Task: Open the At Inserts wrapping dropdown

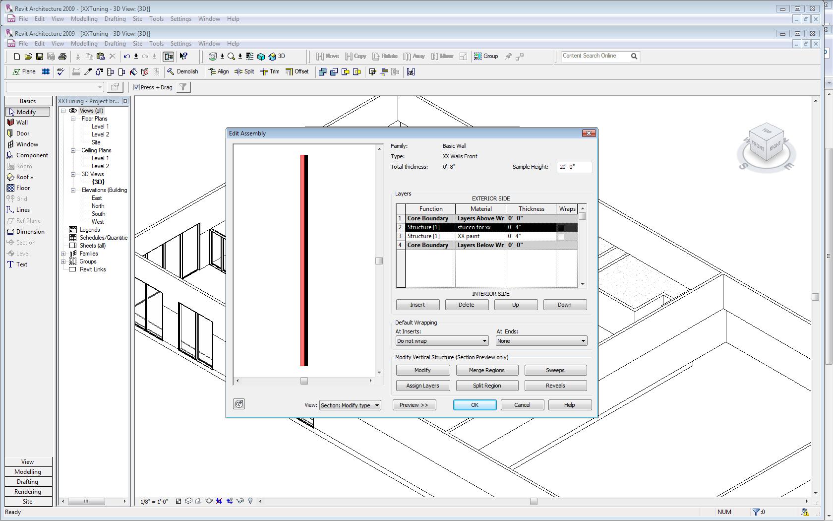Action: pos(442,341)
